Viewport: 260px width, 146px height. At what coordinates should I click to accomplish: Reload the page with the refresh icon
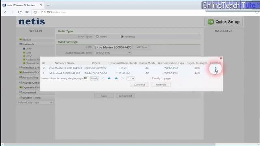click(19, 12)
